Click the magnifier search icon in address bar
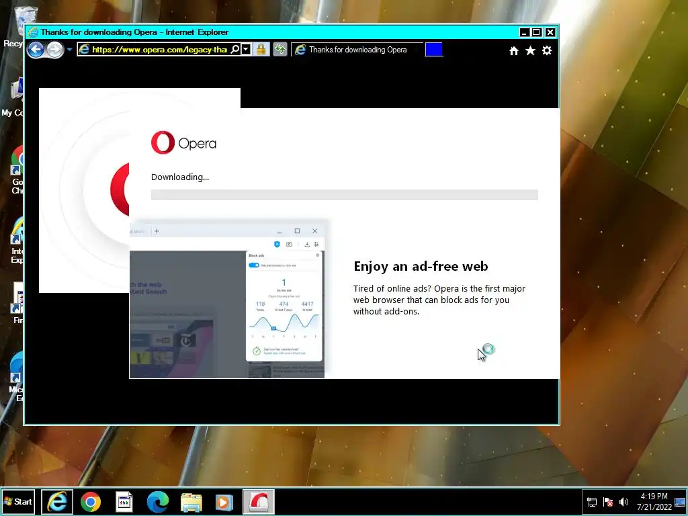 coord(235,50)
